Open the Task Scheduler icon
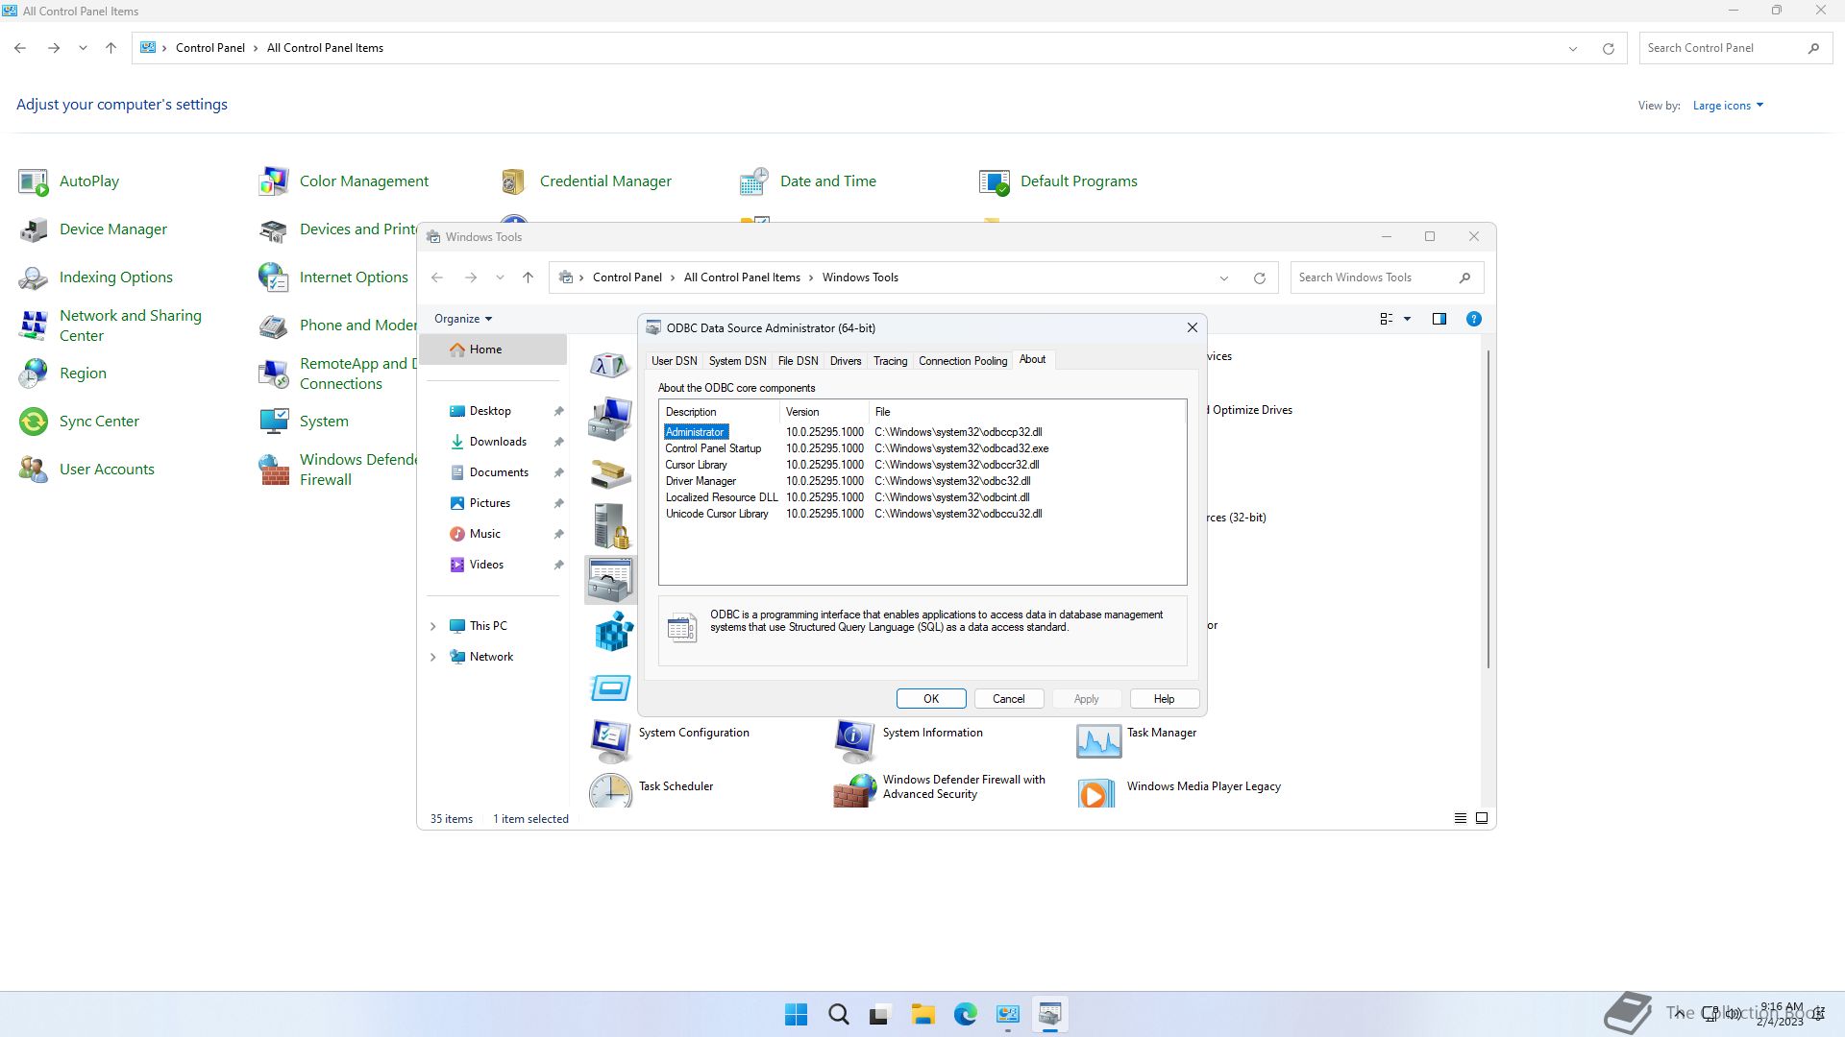This screenshot has width=1845, height=1037. pyautogui.click(x=610, y=790)
